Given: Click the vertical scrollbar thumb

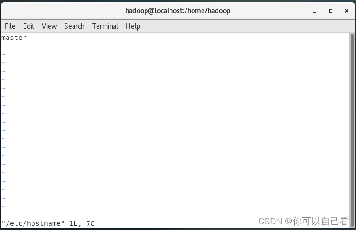Looking at the screenshot, I should pos(352,130).
